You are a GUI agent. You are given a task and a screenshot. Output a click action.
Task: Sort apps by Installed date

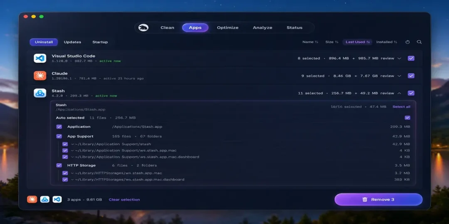point(387,42)
